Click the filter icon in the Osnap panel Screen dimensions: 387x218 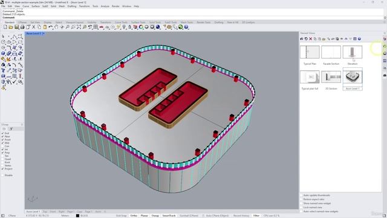coord(11,129)
